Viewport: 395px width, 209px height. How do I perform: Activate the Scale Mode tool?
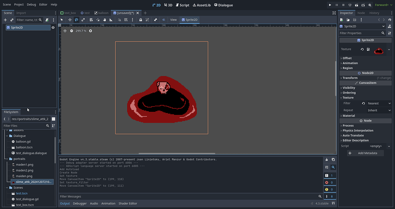coord(83,20)
